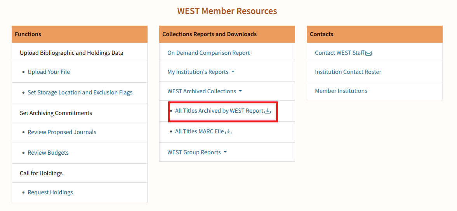Download the All Titles MARC File link

(199, 131)
